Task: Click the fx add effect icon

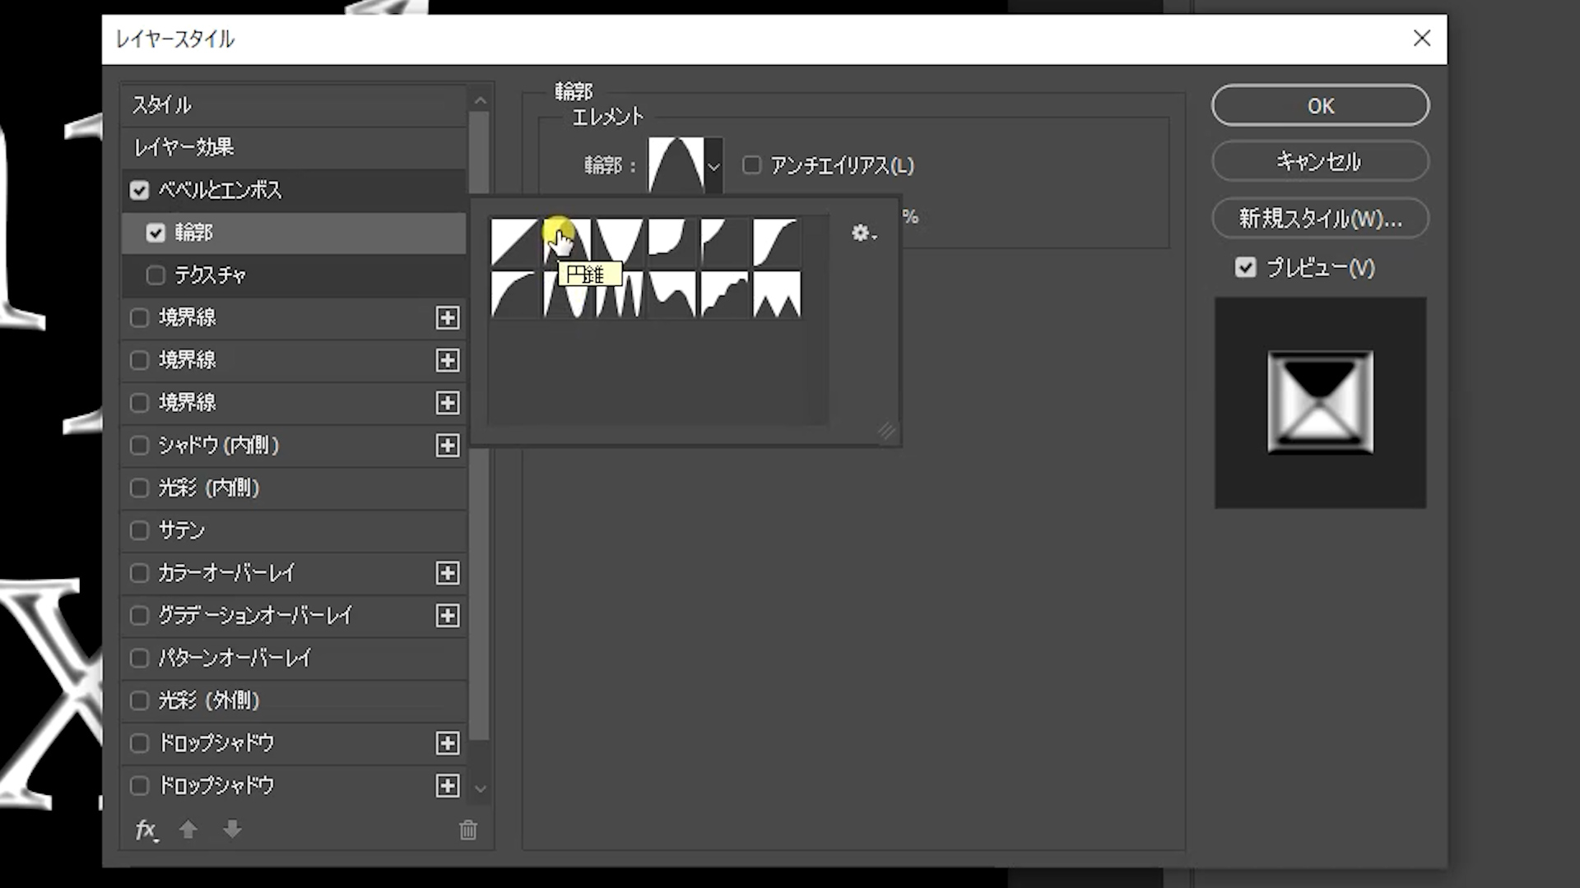Action: pos(146,830)
